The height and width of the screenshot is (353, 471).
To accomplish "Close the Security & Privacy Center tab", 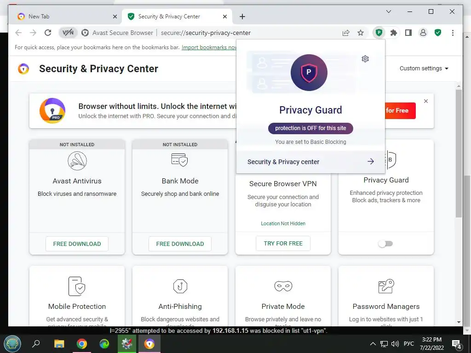I will click(224, 17).
